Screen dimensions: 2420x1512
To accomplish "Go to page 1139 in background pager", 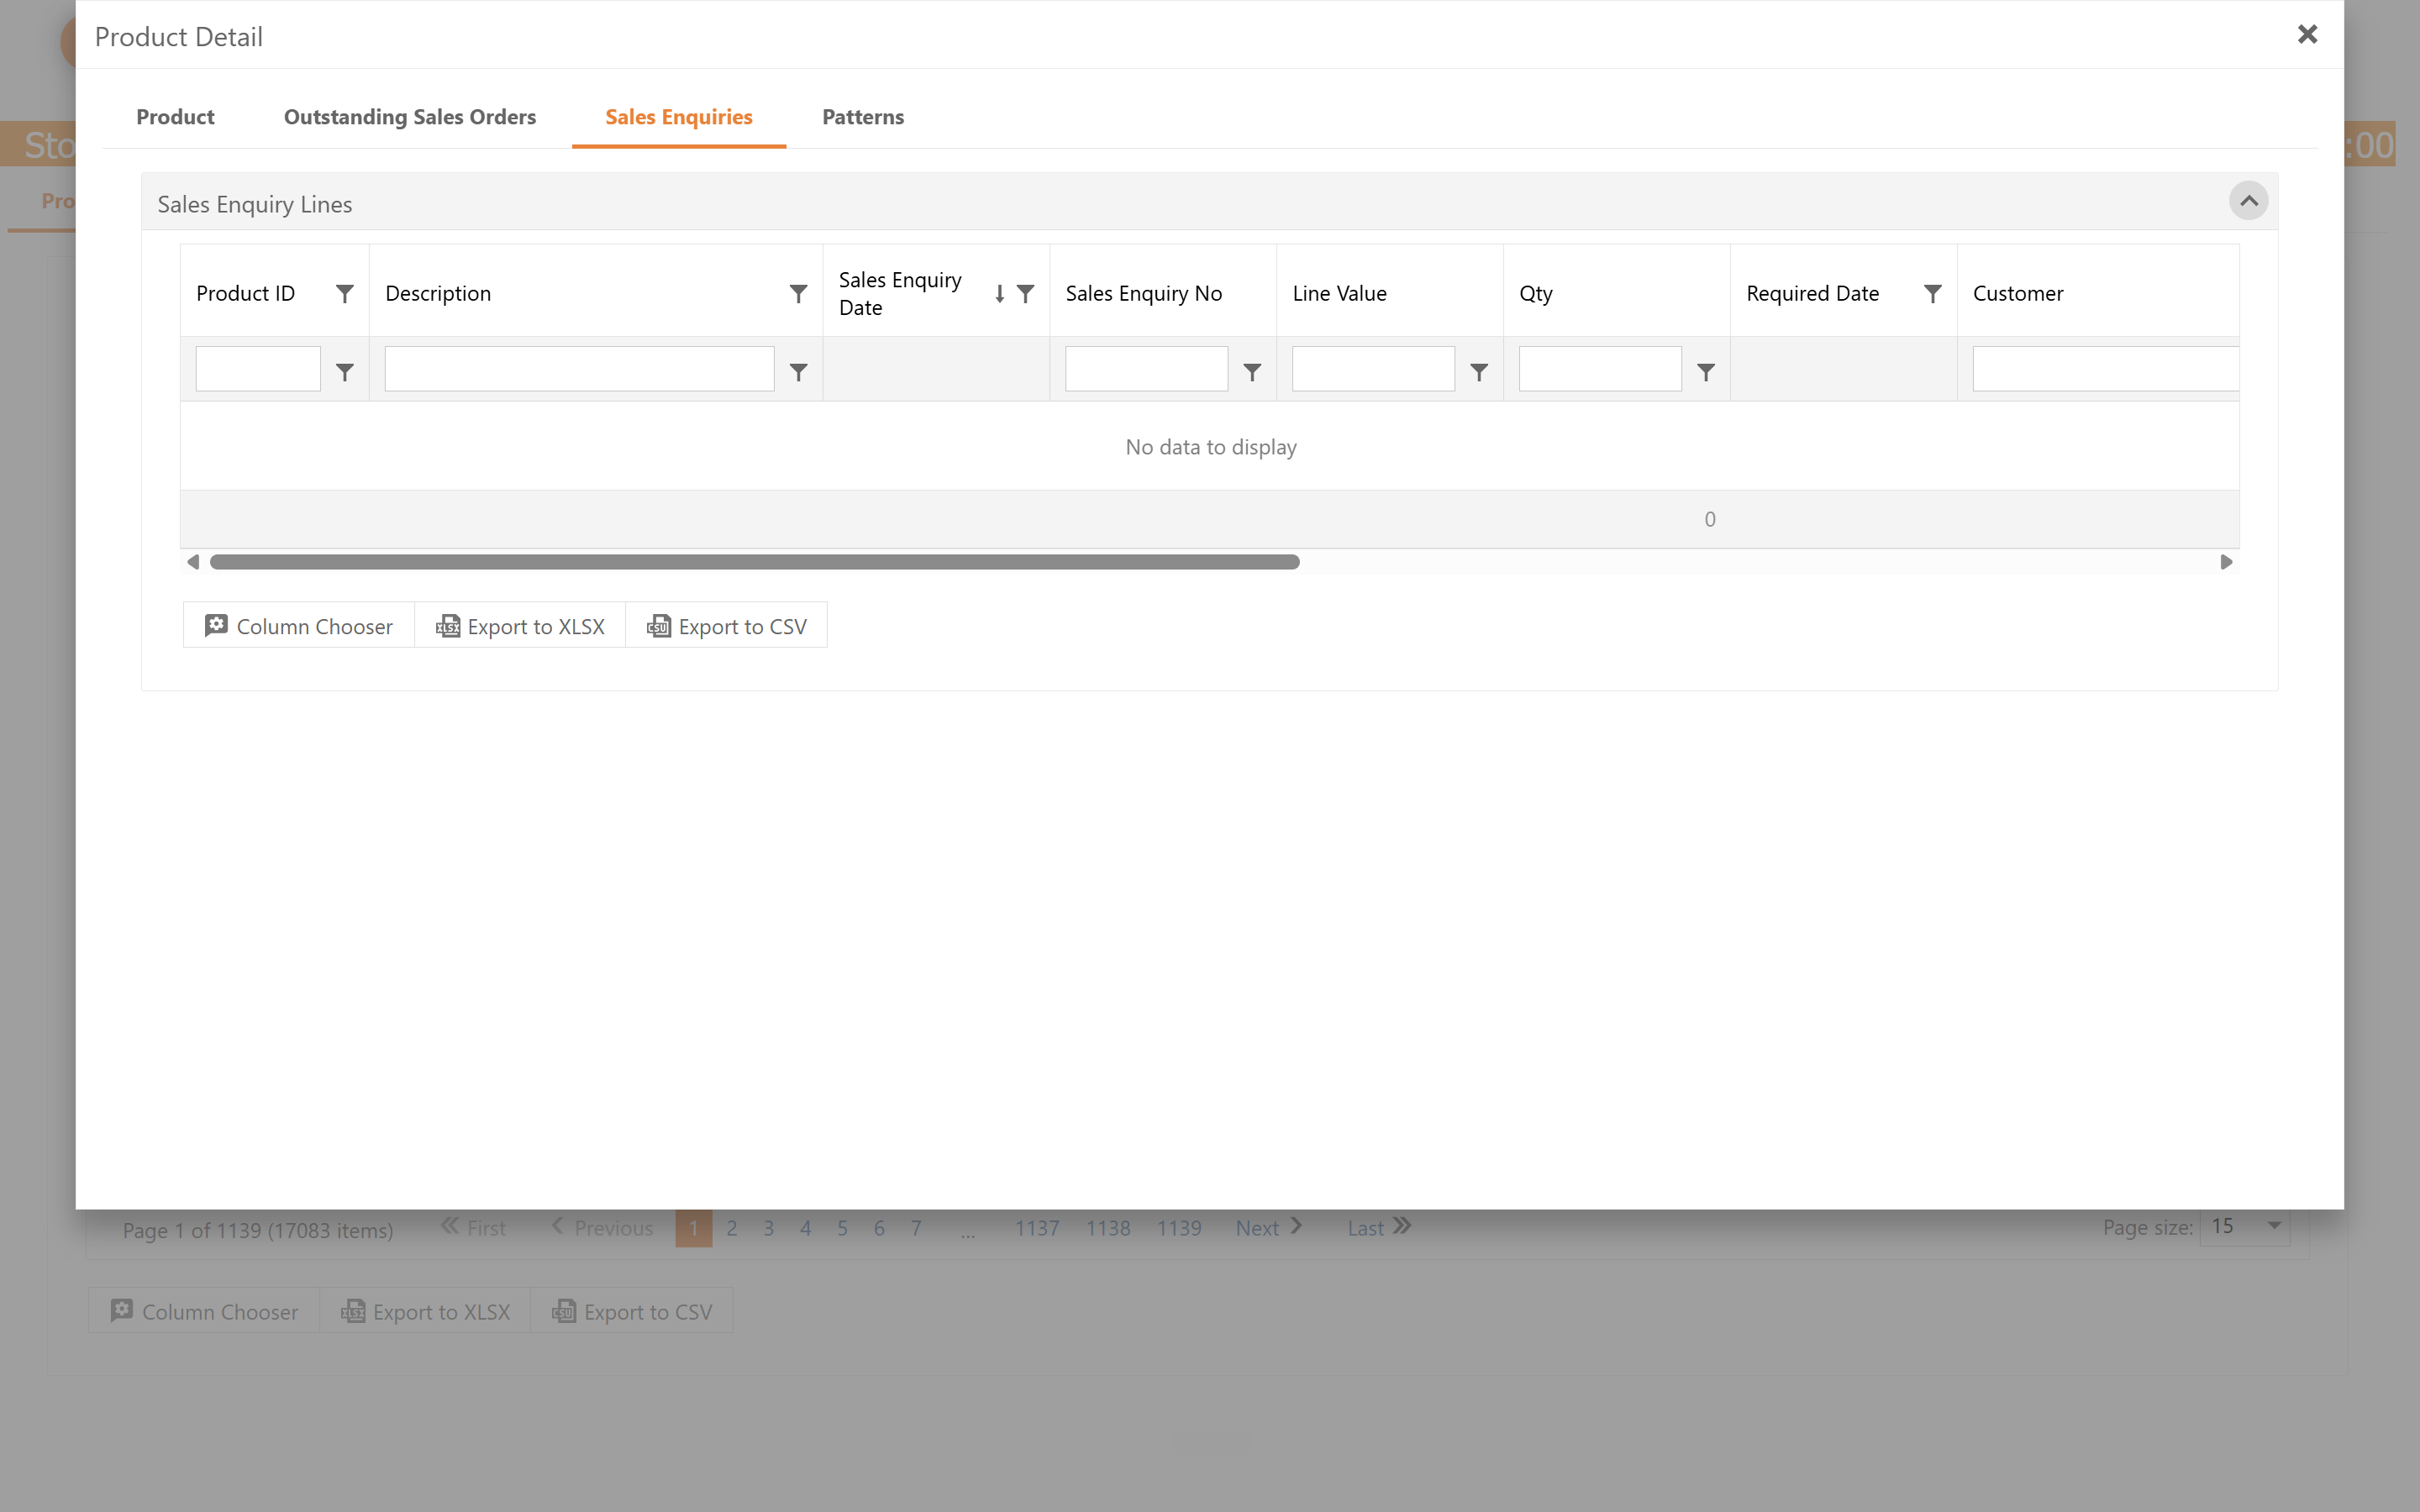I will pyautogui.click(x=1179, y=1228).
